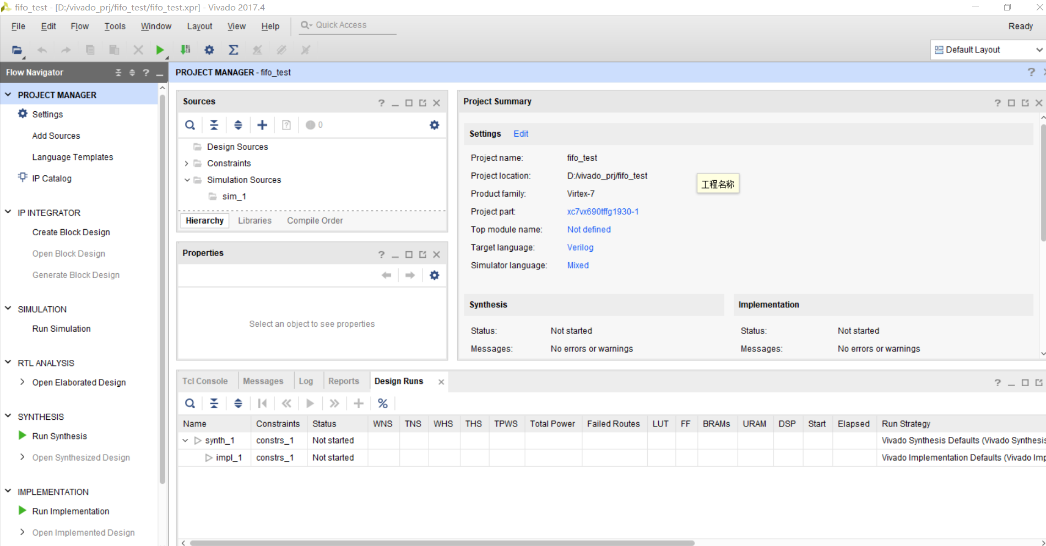
Task: Click the Undo arrow in toolbar
Action: (42, 50)
